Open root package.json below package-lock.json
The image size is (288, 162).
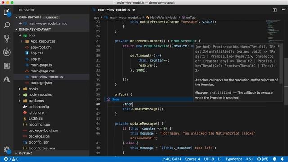51,136
